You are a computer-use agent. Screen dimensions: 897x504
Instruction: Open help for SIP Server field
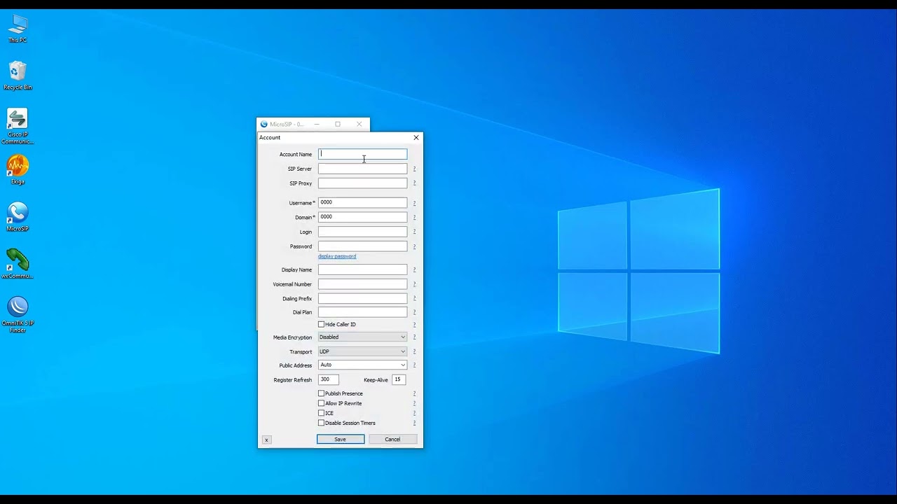(x=414, y=169)
